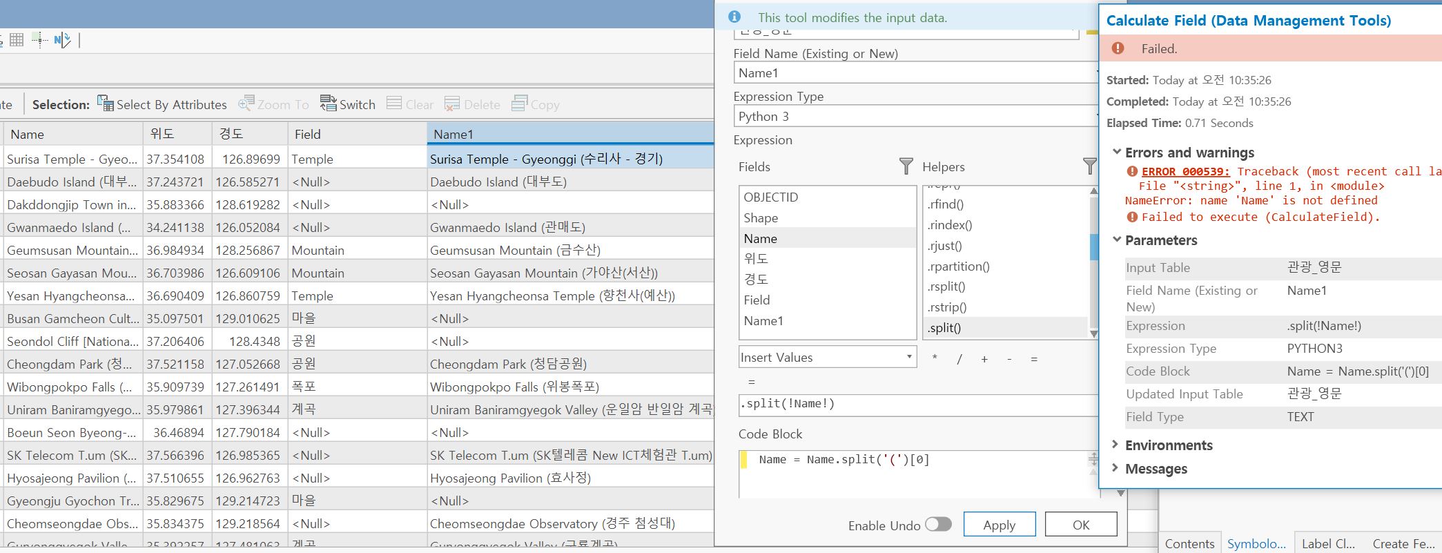Switch to the Create Features tab
The width and height of the screenshot is (1442, 553).
pyautogui.click(x=1404, y=544)
